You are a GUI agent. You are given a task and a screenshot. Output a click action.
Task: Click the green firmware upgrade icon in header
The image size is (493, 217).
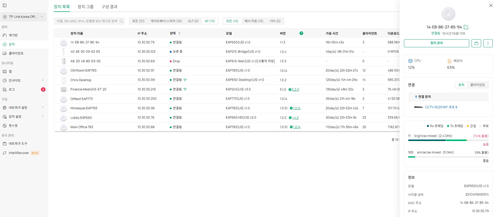[x=301, y=33]
